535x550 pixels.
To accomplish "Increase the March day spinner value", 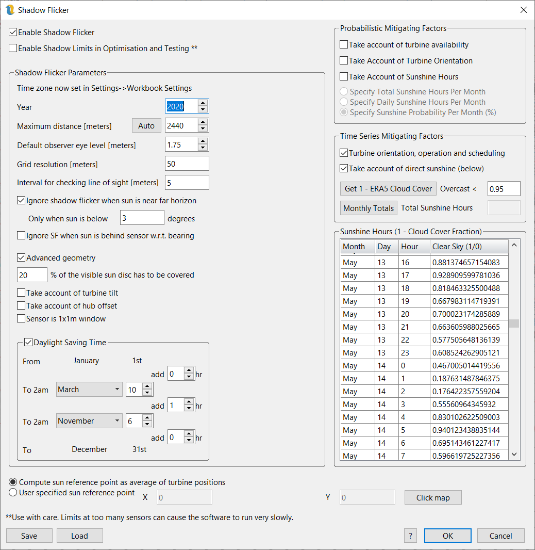I will pos(147,386).
